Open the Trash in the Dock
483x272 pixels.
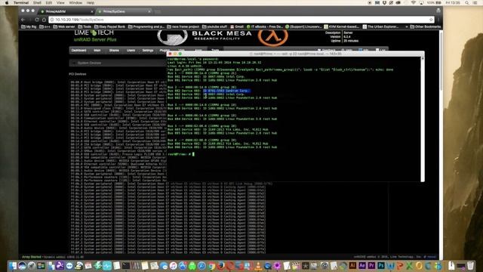470,265
